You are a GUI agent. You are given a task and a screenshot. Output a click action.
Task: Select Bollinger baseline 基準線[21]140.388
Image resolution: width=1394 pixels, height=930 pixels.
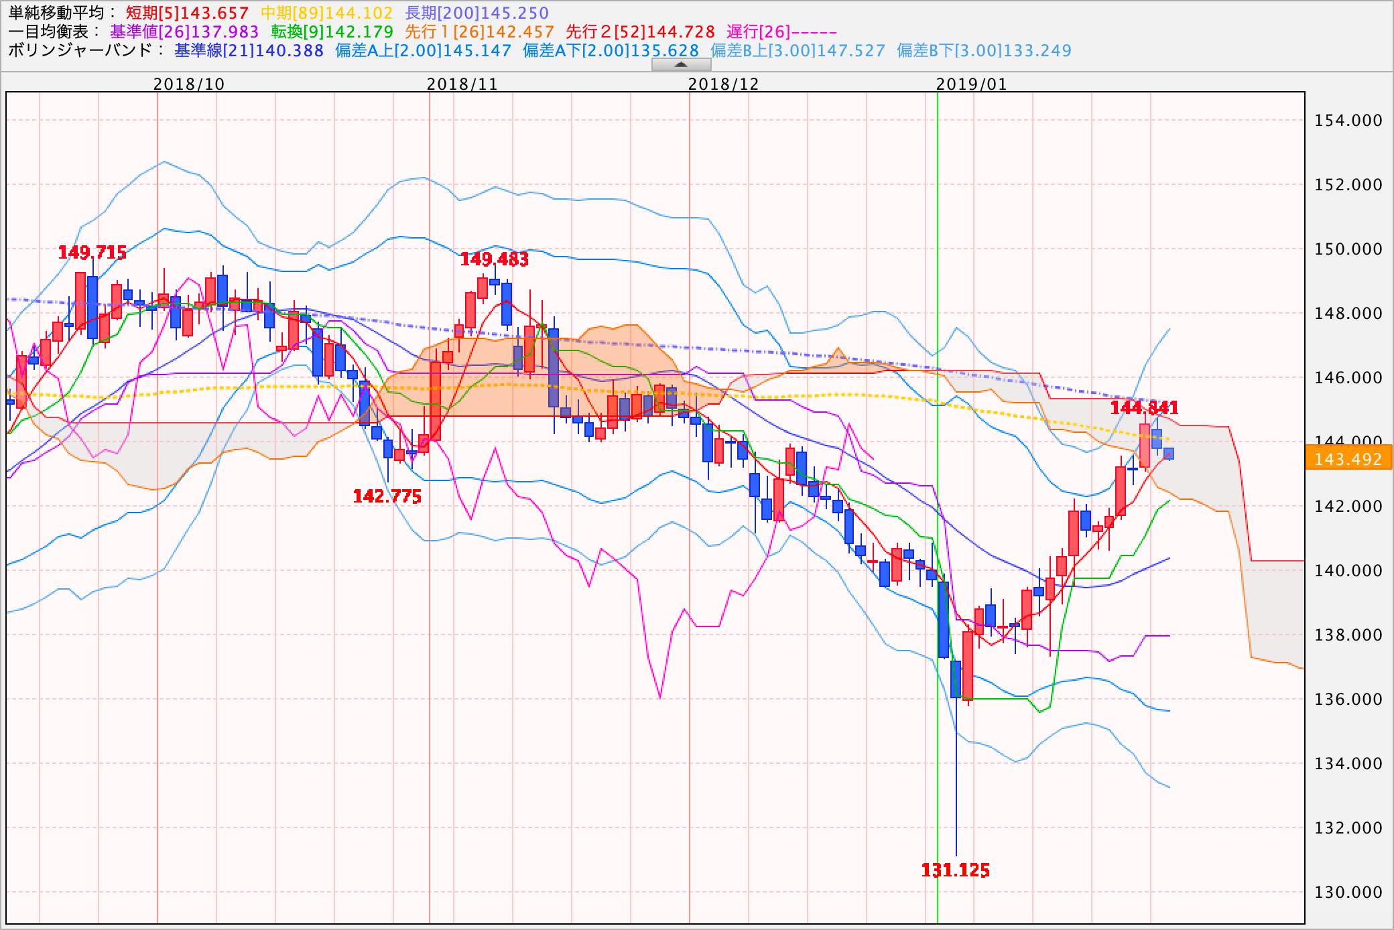click(249, 51)
